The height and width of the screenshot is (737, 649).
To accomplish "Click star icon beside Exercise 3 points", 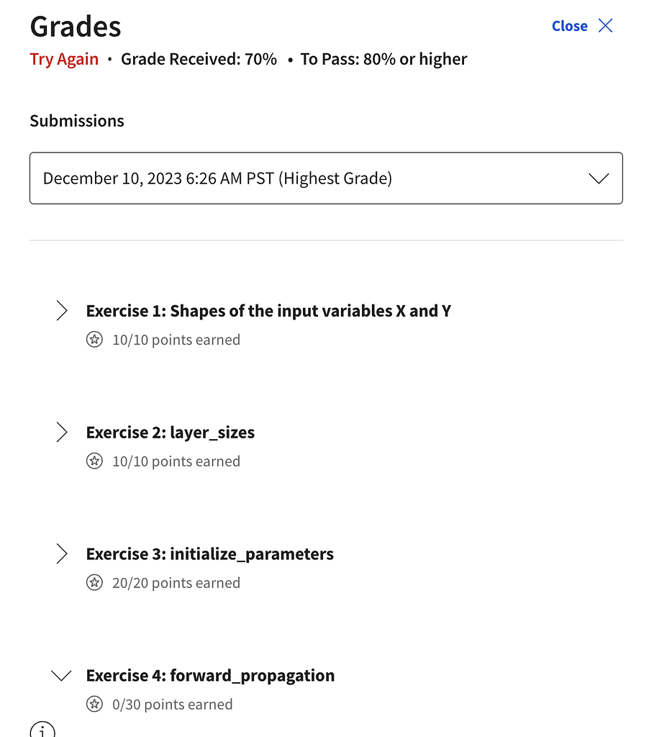I will coord(94,583).
